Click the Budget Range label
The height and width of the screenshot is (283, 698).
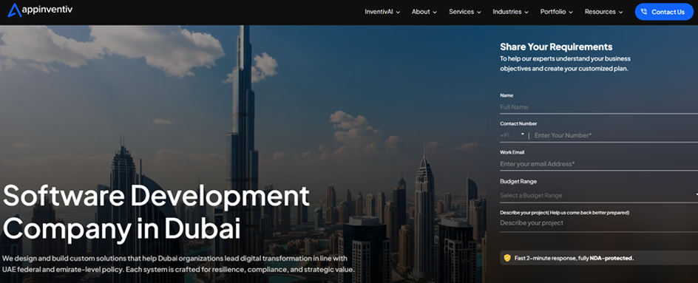coord(518,182)
